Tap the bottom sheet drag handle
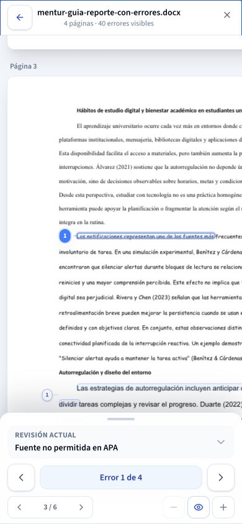The width and height of the screenshot is (242, 524). coord(121,419)
